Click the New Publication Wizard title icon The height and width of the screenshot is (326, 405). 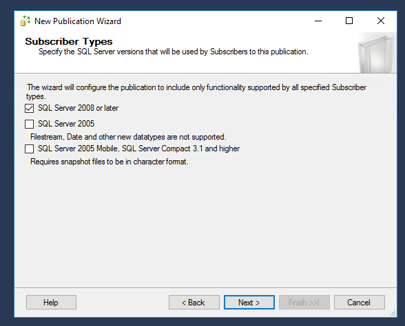(25, 21)
